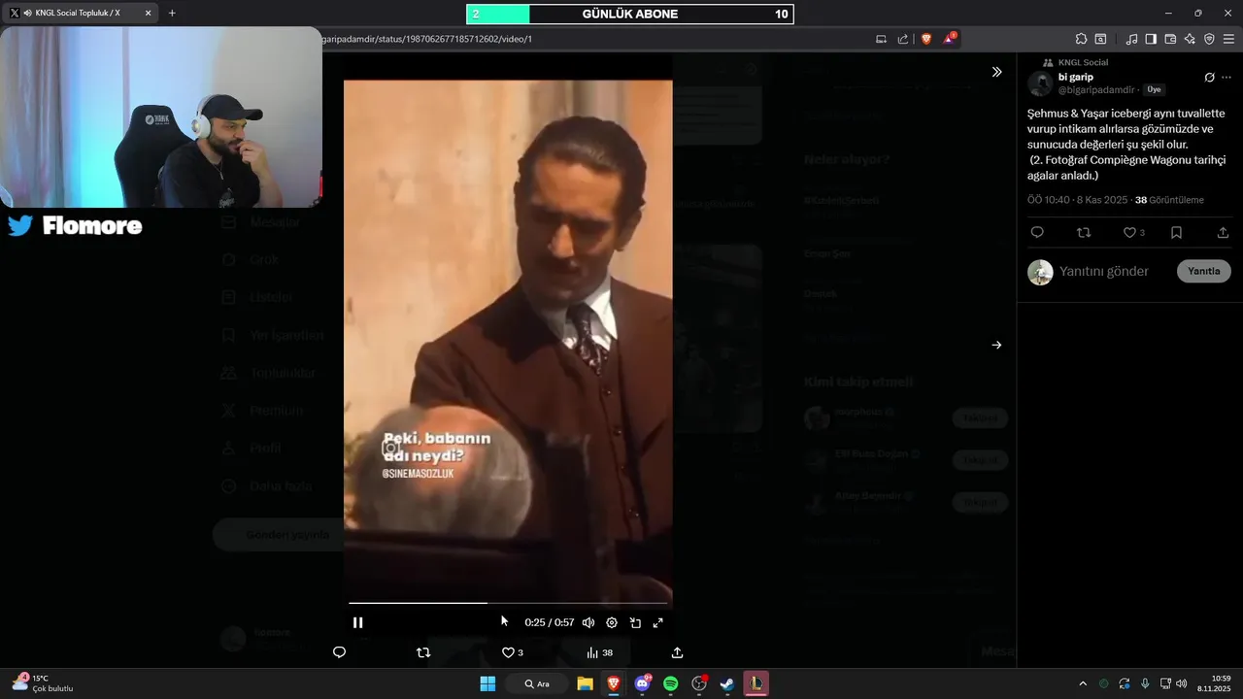
Task: Open the browser main hamburger menu
Action: coord(1228,39)
